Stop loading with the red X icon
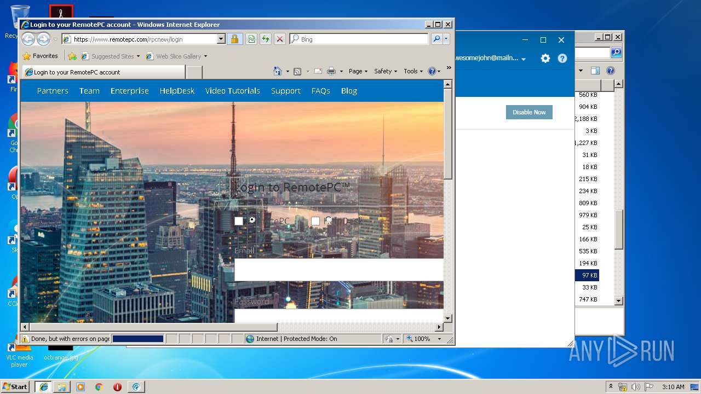The image size is (701, 394). (280, 39)
